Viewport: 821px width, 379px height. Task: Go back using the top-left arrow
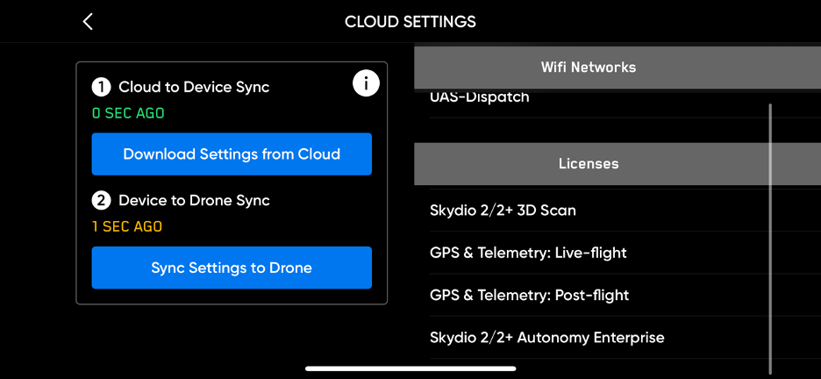(88, 22)
